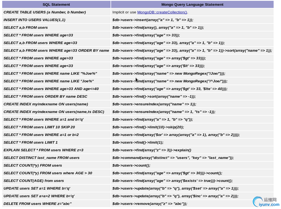Screen dimensions: 281x209
Task: Select 'ORDER BY name DESC' statement
Action: (x=56, y=97)
